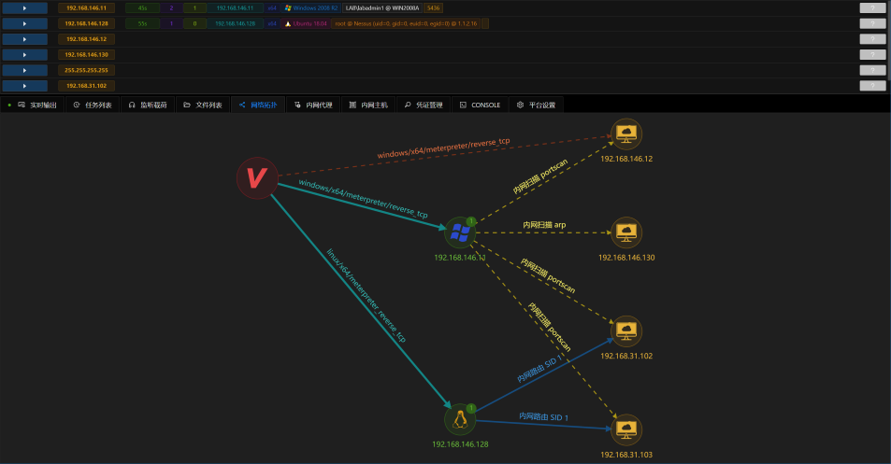Expand the 192.168.146.128 host row arrow
The image size is (891, 464).
pos(24,23)
